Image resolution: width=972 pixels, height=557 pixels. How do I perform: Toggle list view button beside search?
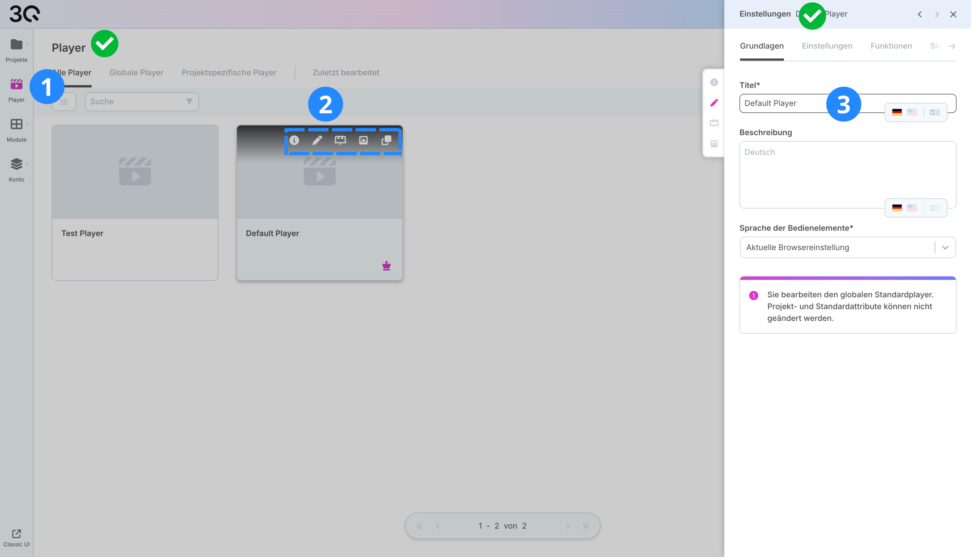click(64, 102)
